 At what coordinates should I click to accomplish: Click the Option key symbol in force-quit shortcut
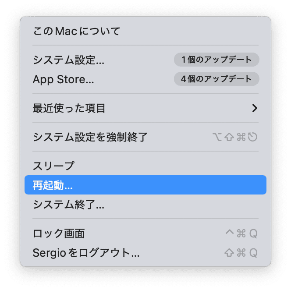(217, 138)
